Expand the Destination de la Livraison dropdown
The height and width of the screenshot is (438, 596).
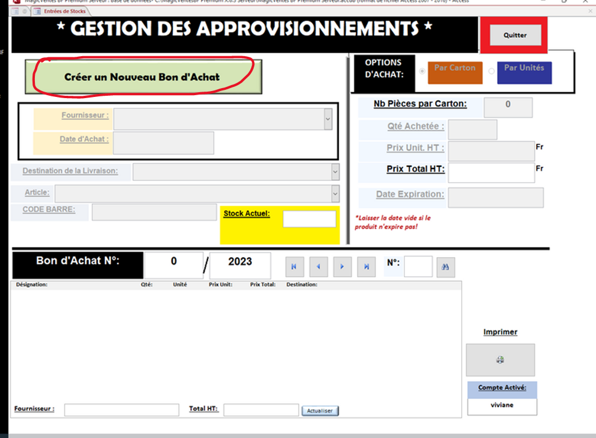click(335, 172)
